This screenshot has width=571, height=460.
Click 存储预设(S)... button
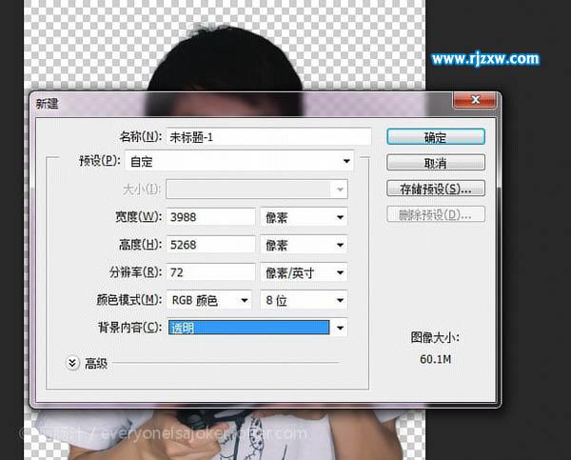tap(436, 189)
